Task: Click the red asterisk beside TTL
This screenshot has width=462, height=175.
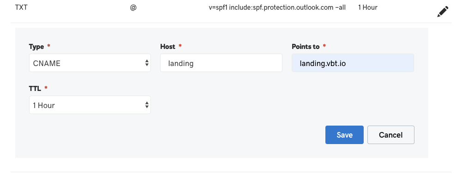Action: [x=46, y=88]
